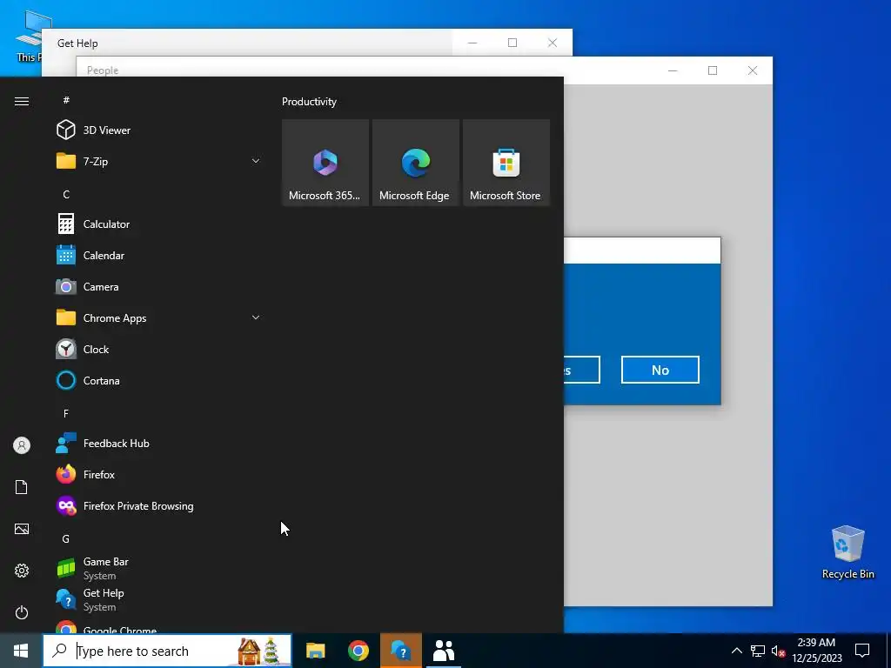
Task: Click the muted volume tray icon
Action: click(x=778, y=651)
